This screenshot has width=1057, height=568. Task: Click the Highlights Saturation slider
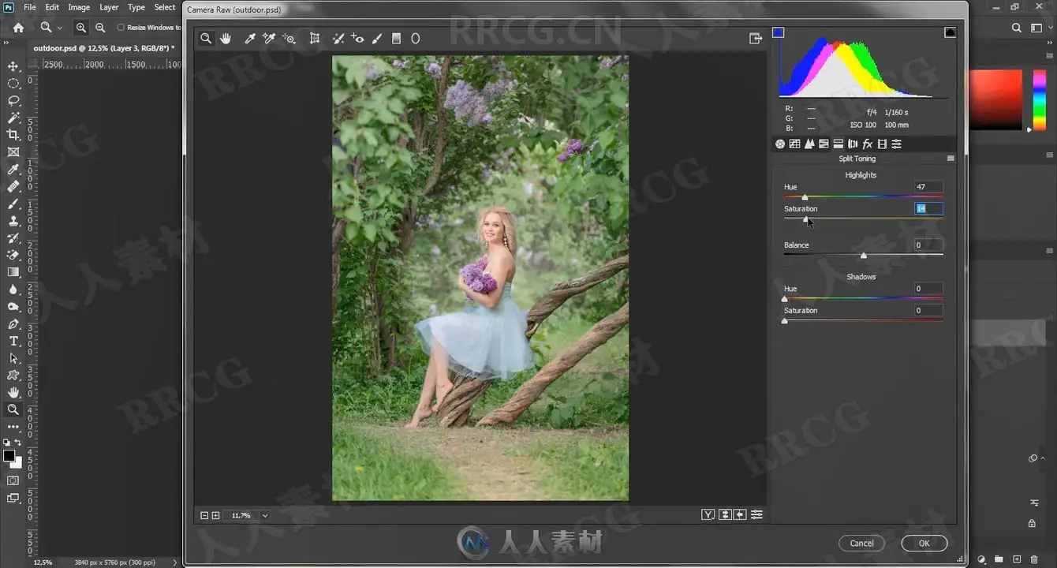tap(863, 219)
